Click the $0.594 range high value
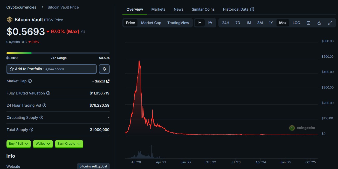 point(104,58)
